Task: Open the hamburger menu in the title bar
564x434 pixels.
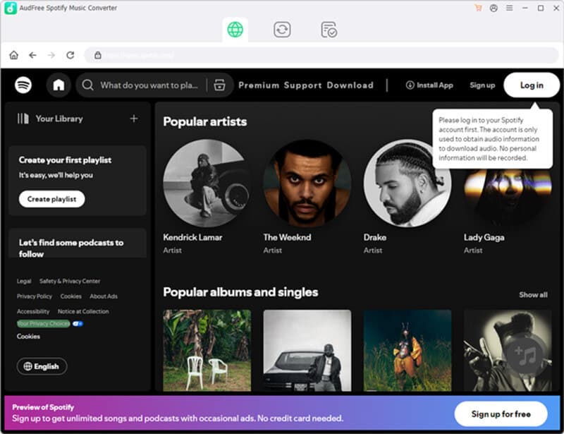Action: (509, 8)
